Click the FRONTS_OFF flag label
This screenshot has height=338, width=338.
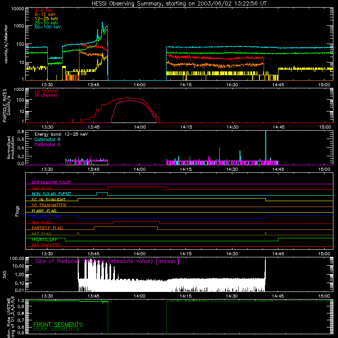click(44, 240)
